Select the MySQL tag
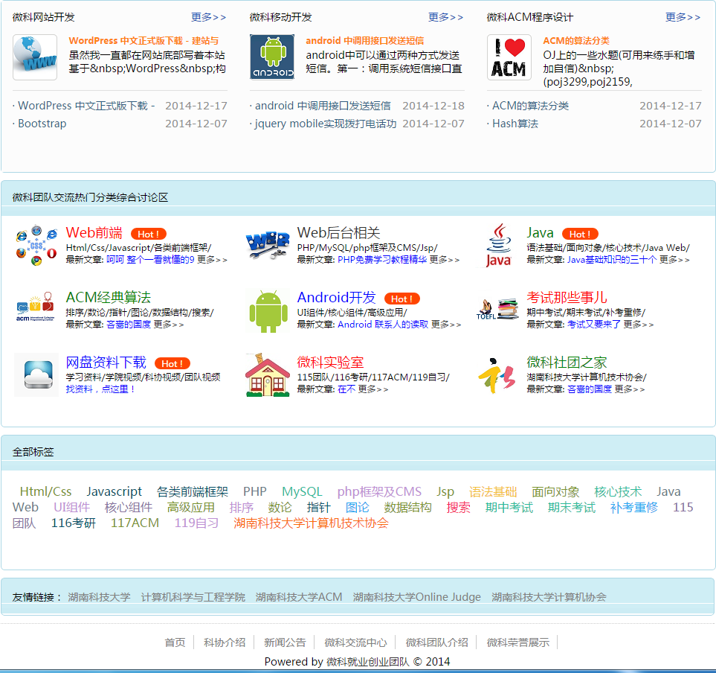The width and height of the screenshot is (716, 673). tap(302, 491)
